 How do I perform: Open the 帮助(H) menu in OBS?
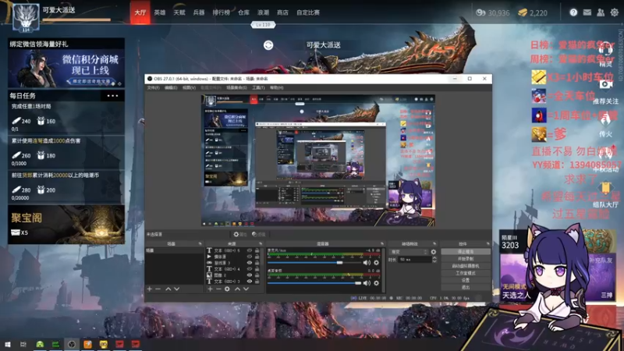[277, 87]
